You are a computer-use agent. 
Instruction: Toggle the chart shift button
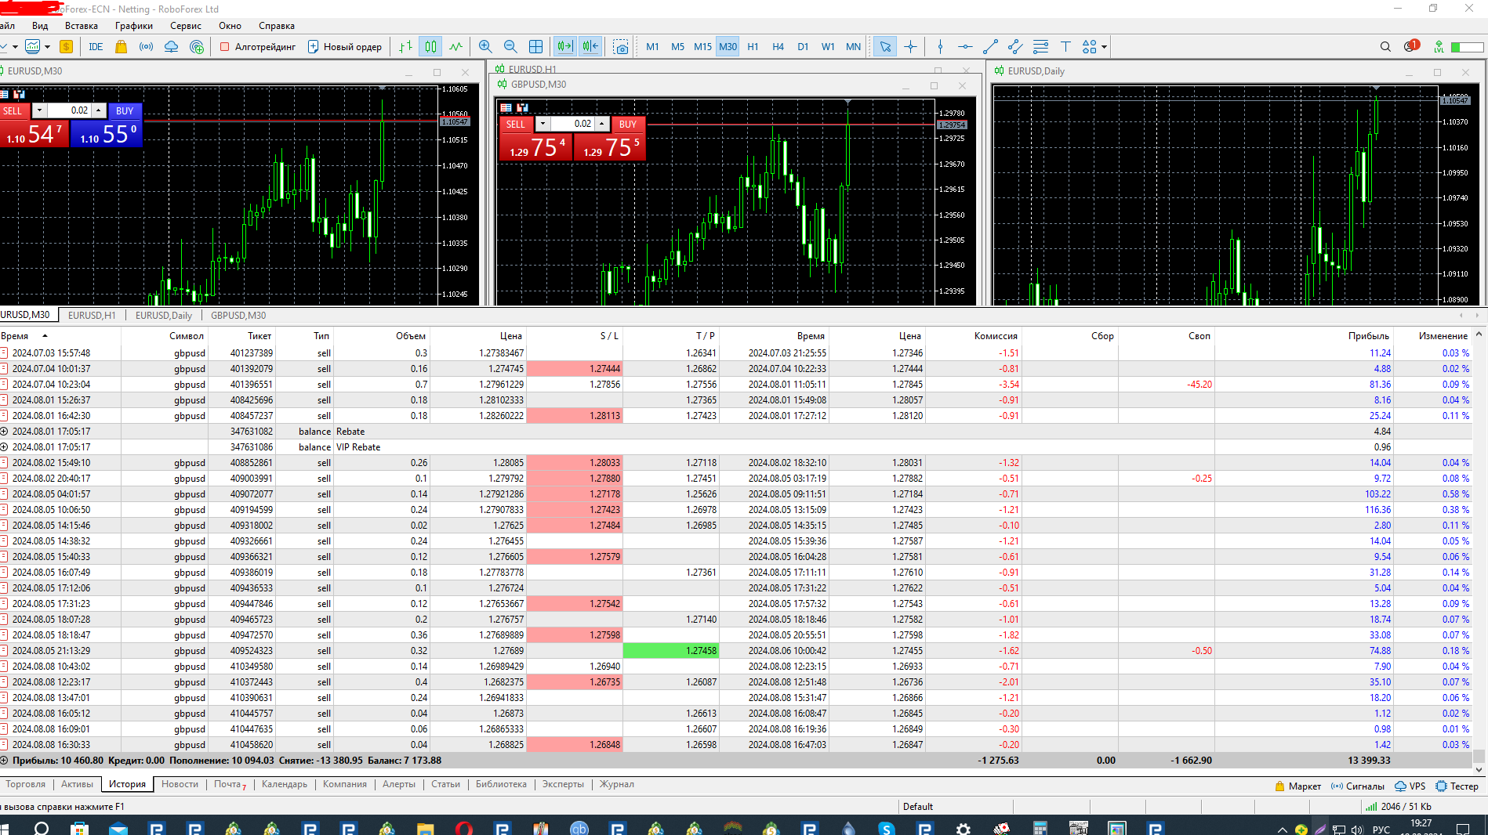pyautogui.click(x=590, y=47)
